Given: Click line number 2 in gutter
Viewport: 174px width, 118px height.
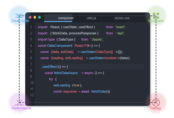Looking at the screenshot, I should click(x=31, y=33).
